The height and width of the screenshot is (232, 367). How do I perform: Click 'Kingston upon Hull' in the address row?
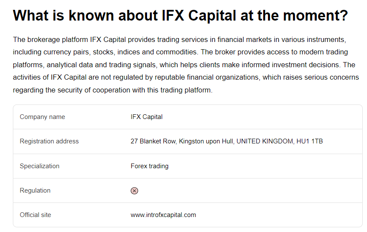pyautogui.click(x=206, y=141)
